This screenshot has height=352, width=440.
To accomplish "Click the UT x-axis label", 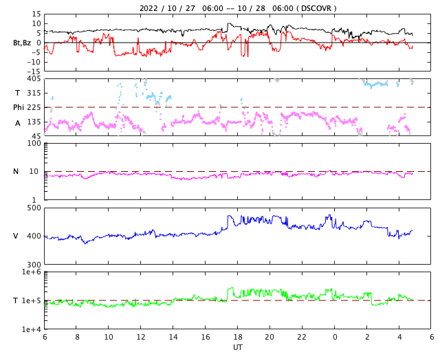I will 237,347.
